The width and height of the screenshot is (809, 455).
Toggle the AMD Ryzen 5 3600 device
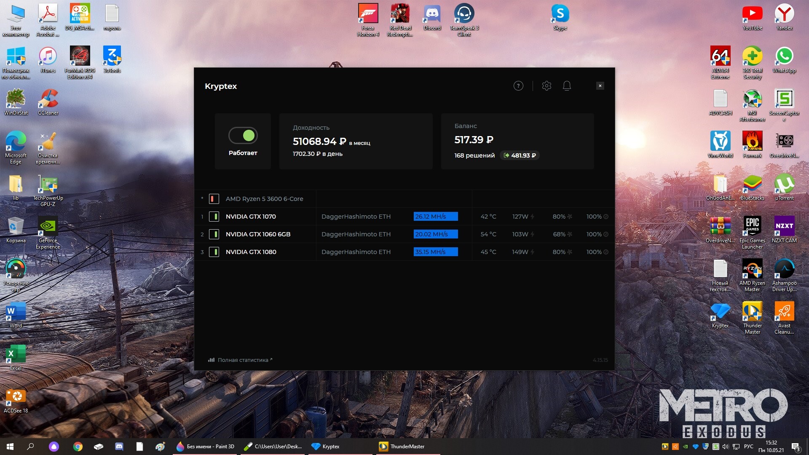click(x=214, y=199)
